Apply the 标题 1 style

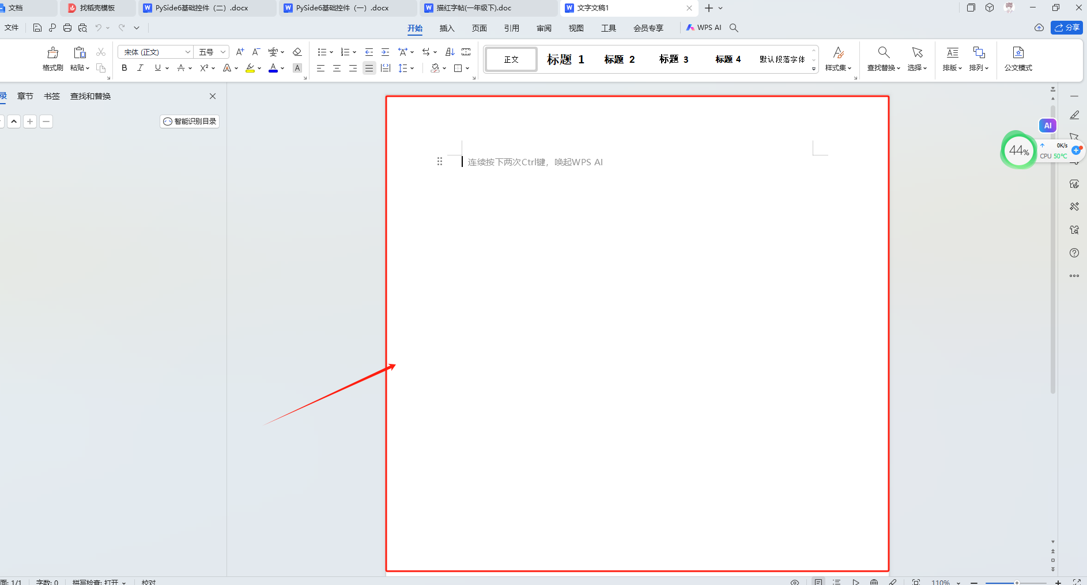click(565, 59)
